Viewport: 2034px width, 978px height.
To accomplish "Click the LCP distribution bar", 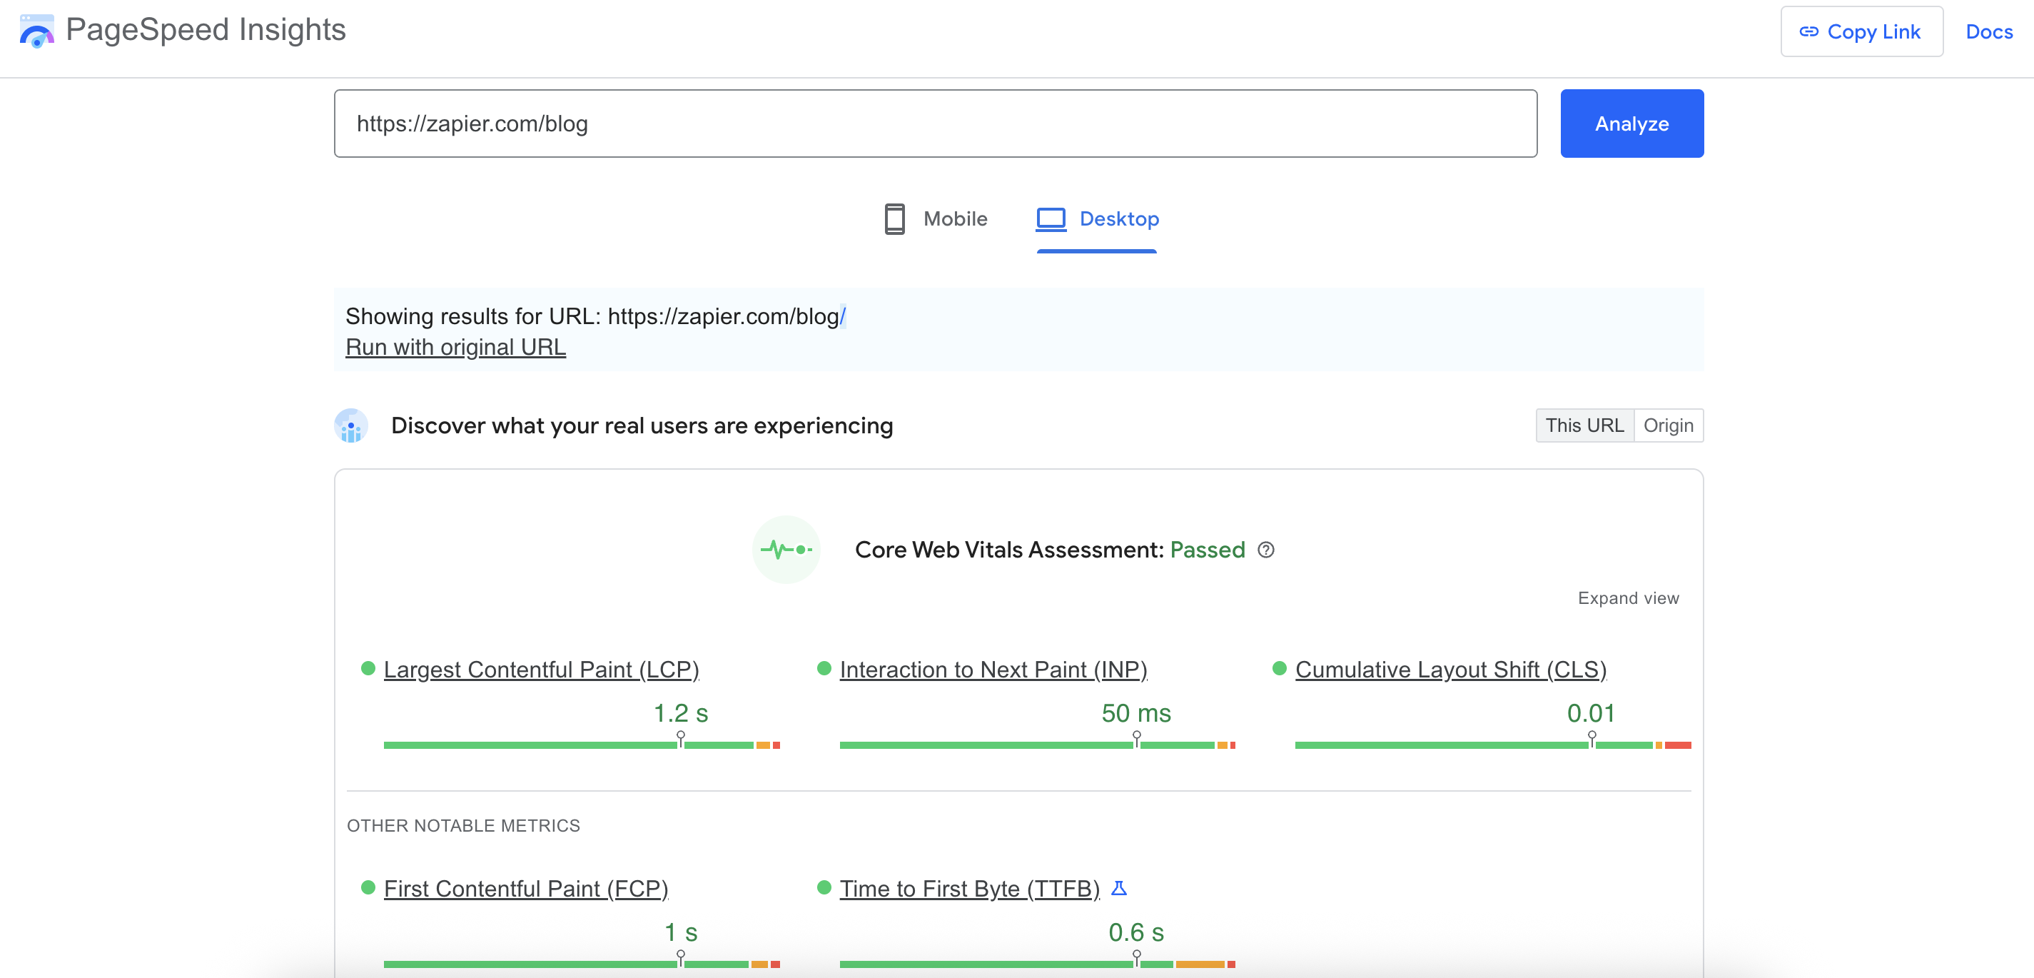I will 582,745.
